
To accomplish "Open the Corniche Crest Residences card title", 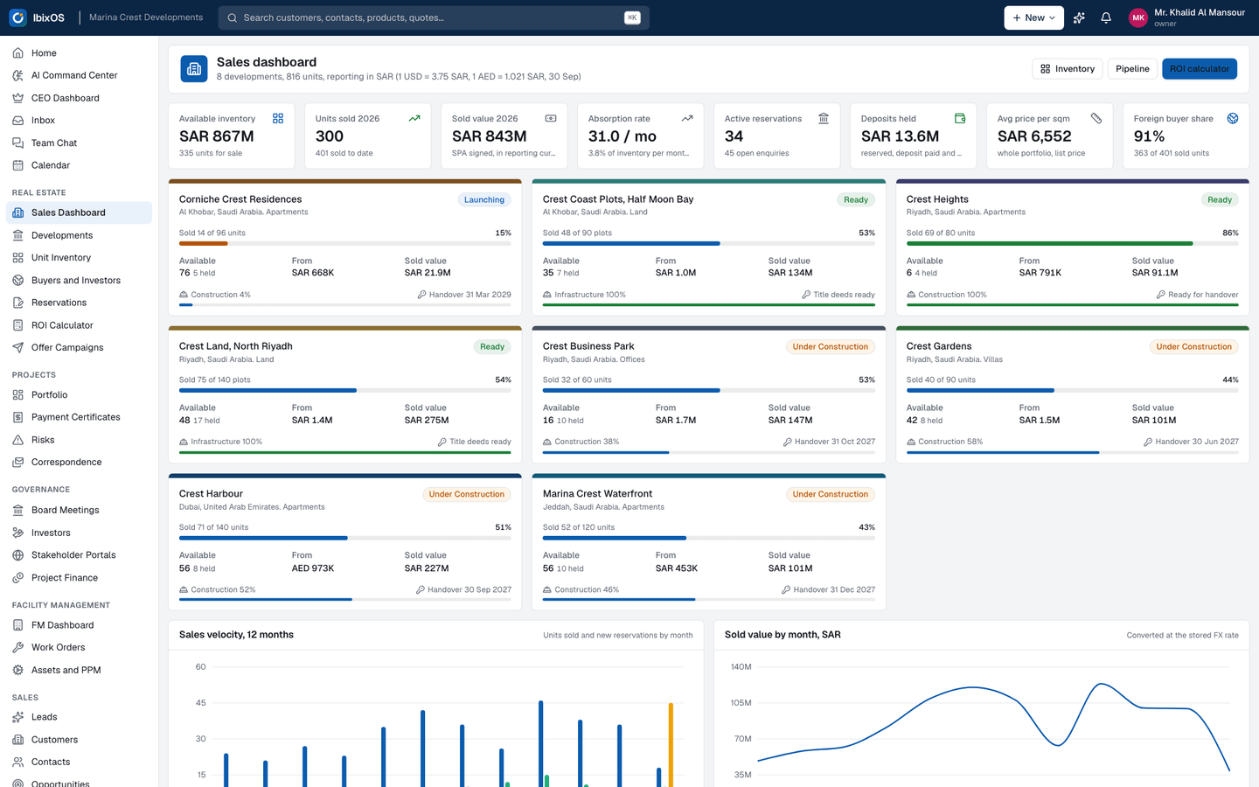I will click(240, 199).
